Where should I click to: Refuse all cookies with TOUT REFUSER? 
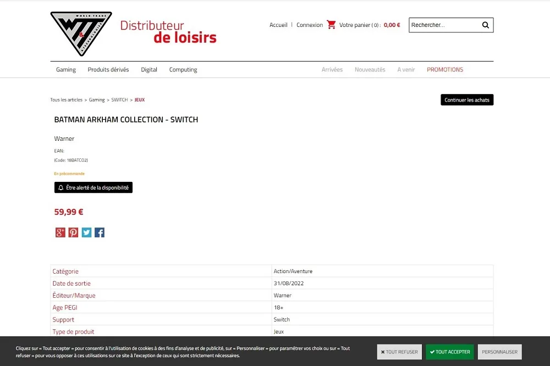point(399,352)
